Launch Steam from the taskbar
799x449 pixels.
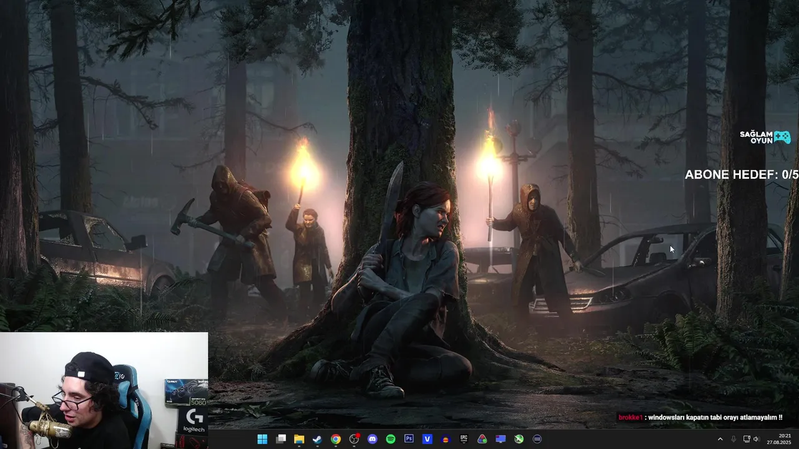coord(317,439)
